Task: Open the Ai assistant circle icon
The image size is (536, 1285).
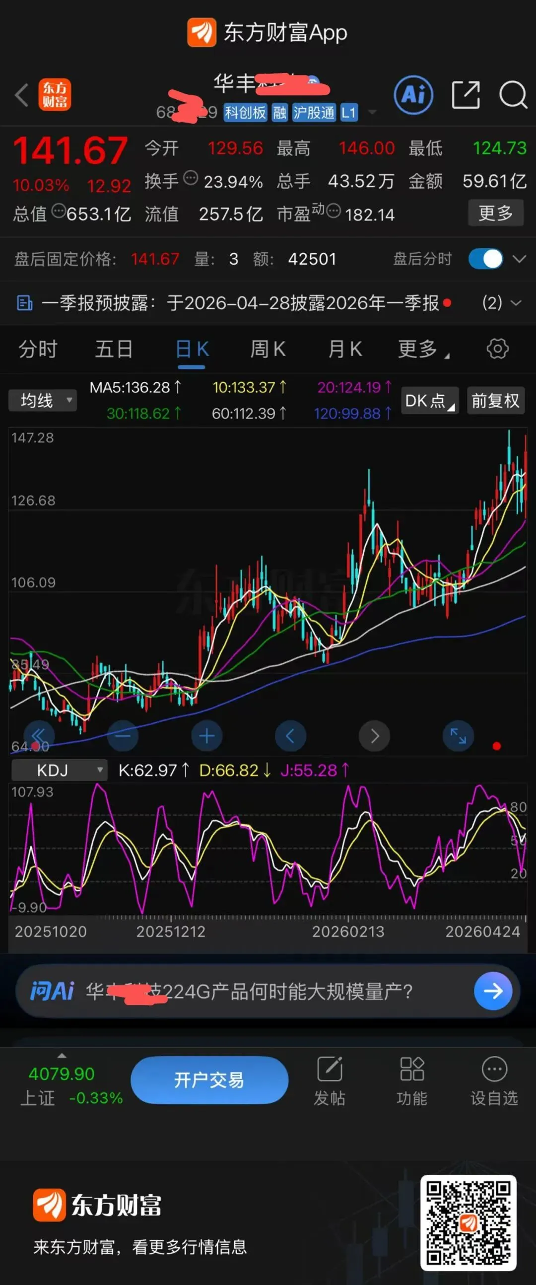Action: (x=413, y=95)
